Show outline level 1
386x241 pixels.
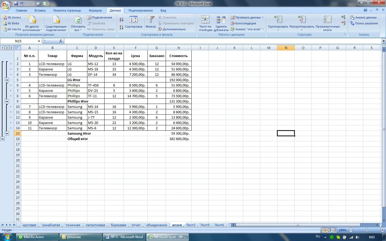3,48
